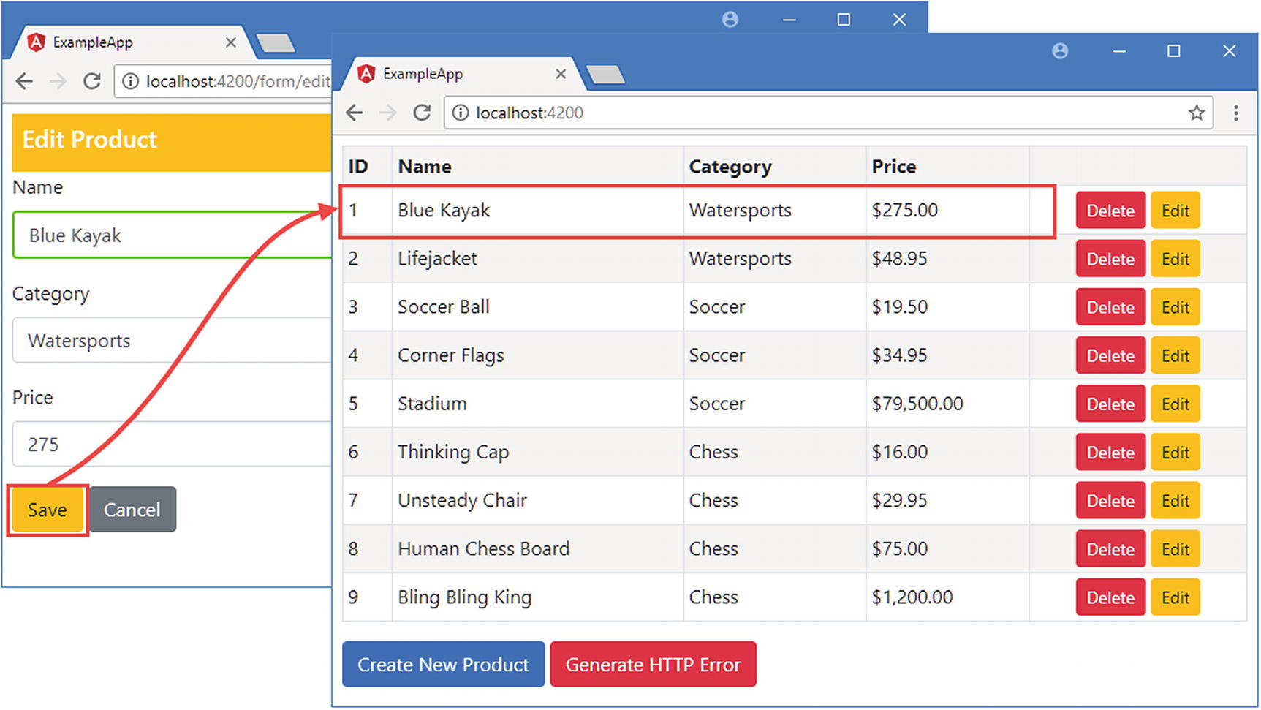Image resolution: width=1261 pixels, height=710 pixels.
Task: Click Forward arrow in front browser window
Action: [387, 113]
